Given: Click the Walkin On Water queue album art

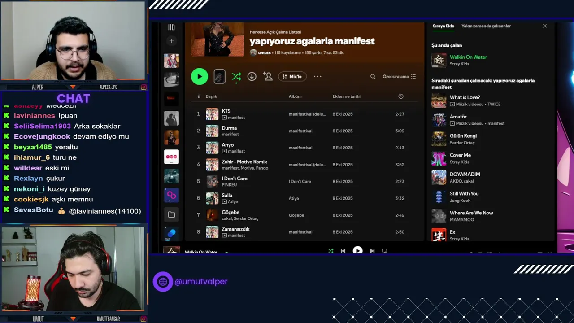Looking at the screenshot, I should coord(439,60).
